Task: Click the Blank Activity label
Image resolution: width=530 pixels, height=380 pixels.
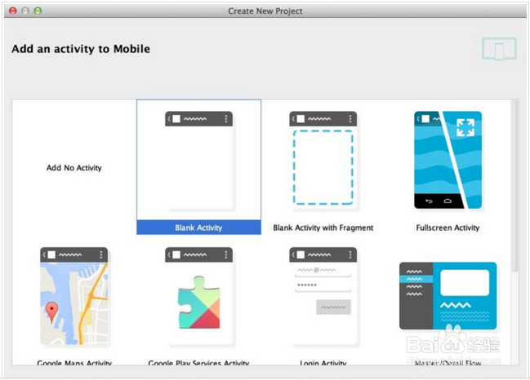Action: 198,228
